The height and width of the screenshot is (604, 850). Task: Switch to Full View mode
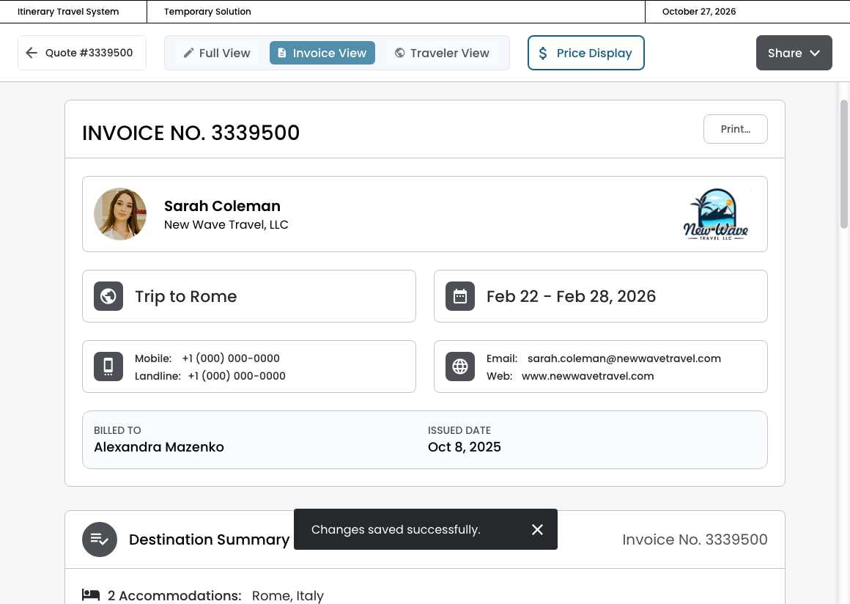coord(217,53)
